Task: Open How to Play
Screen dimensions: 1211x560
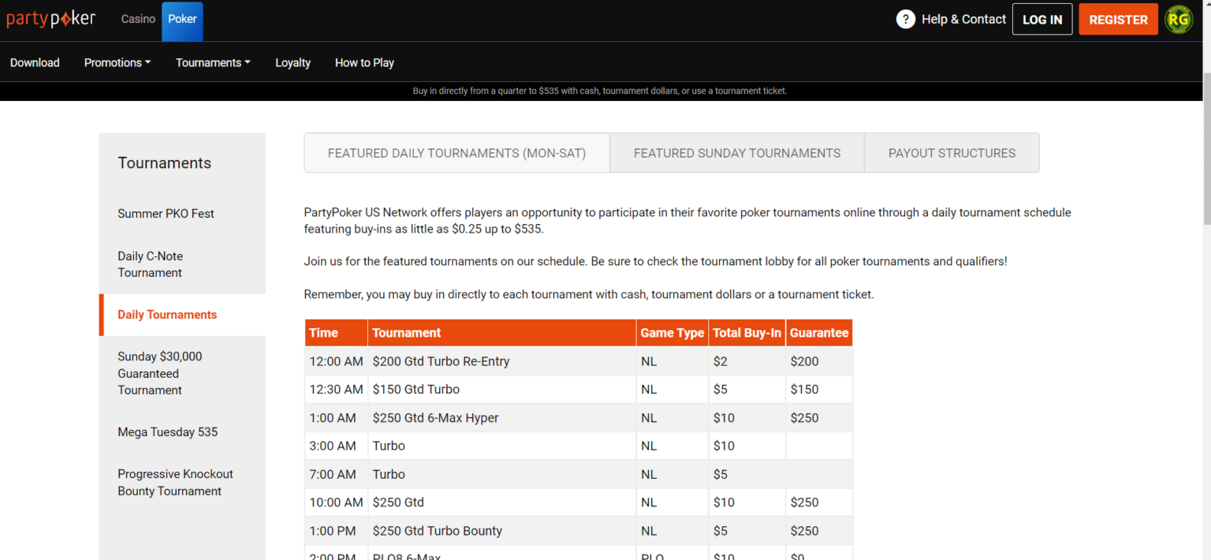Action: click(x=364, y=62)
